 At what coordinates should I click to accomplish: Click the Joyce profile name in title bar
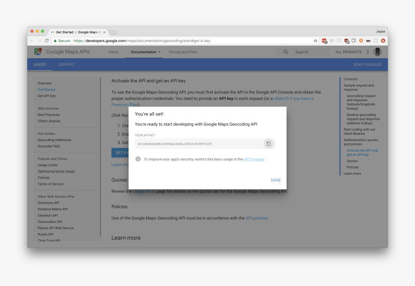[381, 31]
